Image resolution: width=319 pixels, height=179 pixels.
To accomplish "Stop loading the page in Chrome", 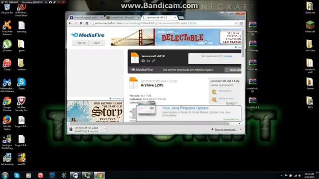I will point(81,23).
